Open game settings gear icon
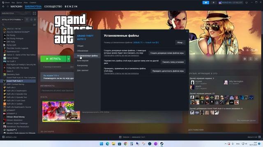263x147 pixels. click(x=245, y=59)
